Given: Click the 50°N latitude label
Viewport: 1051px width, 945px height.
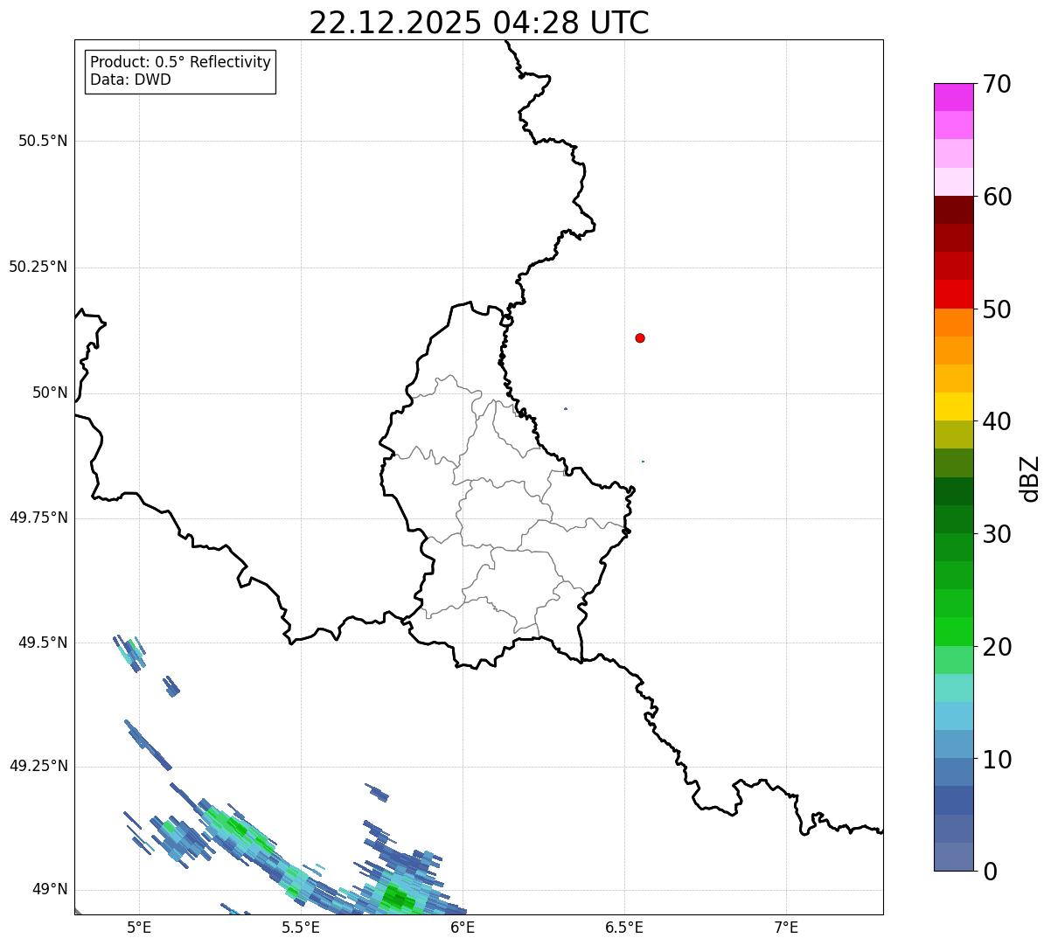Looking at the screenshot, I should [50, 393].
